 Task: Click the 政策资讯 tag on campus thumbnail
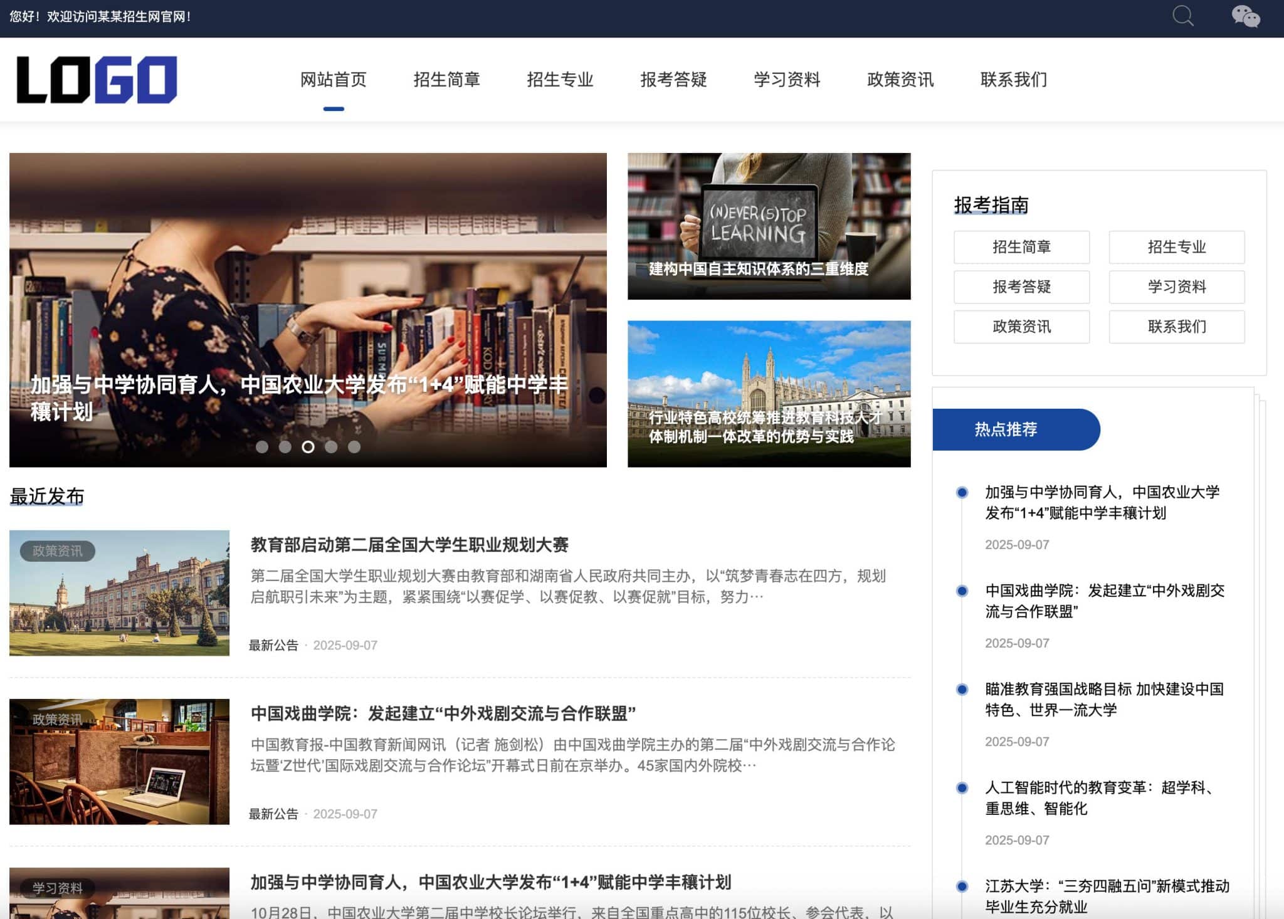click(x=57, y=551)
